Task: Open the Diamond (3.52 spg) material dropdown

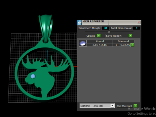Action: coord(112,106)
